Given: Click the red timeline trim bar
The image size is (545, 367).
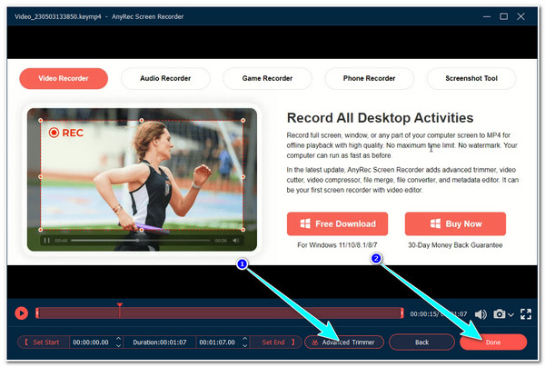Looking at the screenshot, I should point(219,313).
